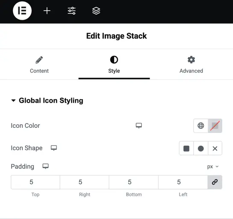Open site settings sliders icon
Screen dimensions: 233x219
point(72,11)
